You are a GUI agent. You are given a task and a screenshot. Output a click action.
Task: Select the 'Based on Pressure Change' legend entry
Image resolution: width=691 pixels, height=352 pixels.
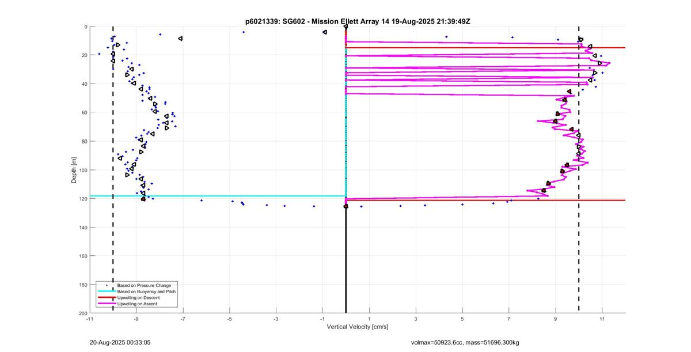click(144, 285)
